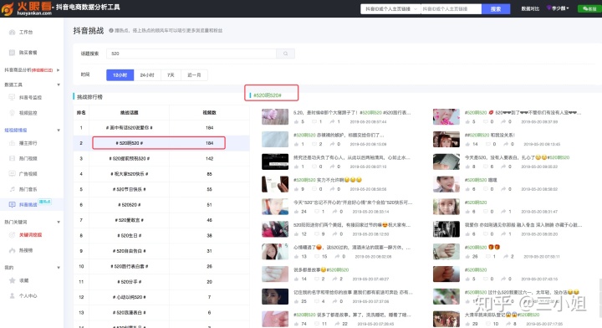The image size is (602, 328).
Task: Click comment icon on 2019-05-20 08:15:09 video
Action: click(x=314, y=144)
